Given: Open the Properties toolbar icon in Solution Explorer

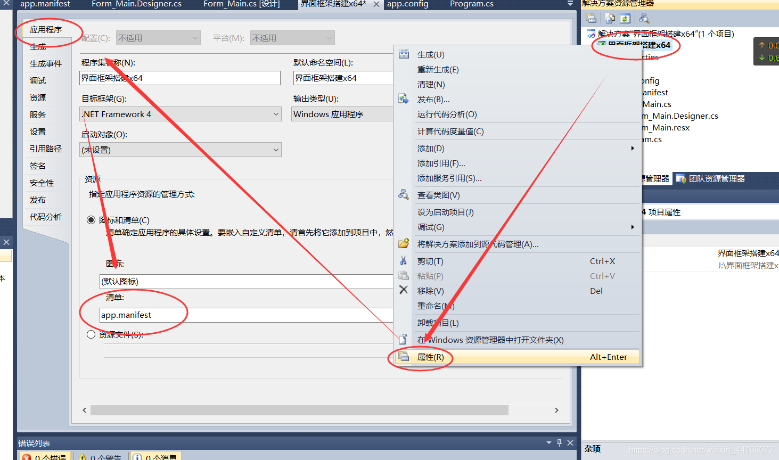Looking at the screenshot, I should pos(591,18).
